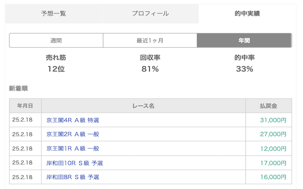Switch to the 予想一覧 tab
The image size is (303, 189).
click(x=53, y=14)
